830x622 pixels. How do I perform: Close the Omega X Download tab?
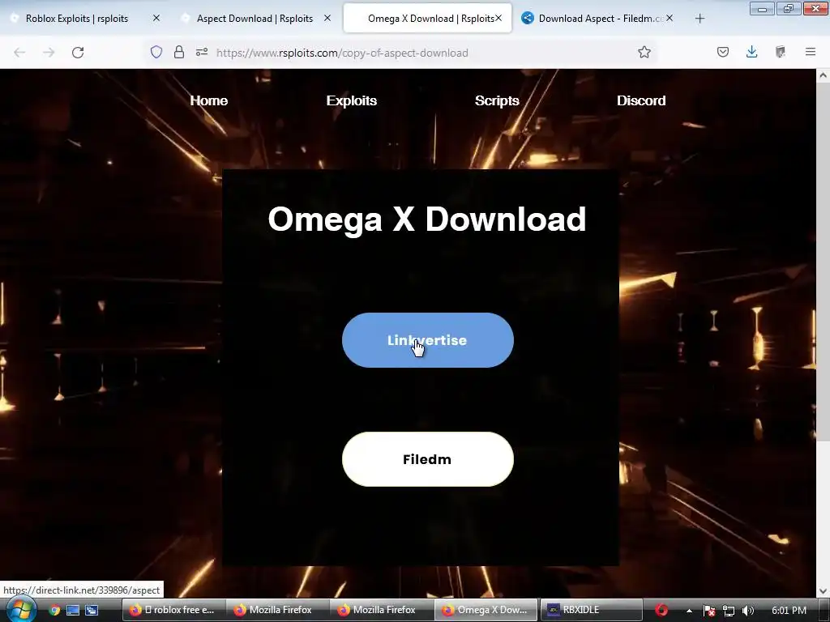pos(498,18)
